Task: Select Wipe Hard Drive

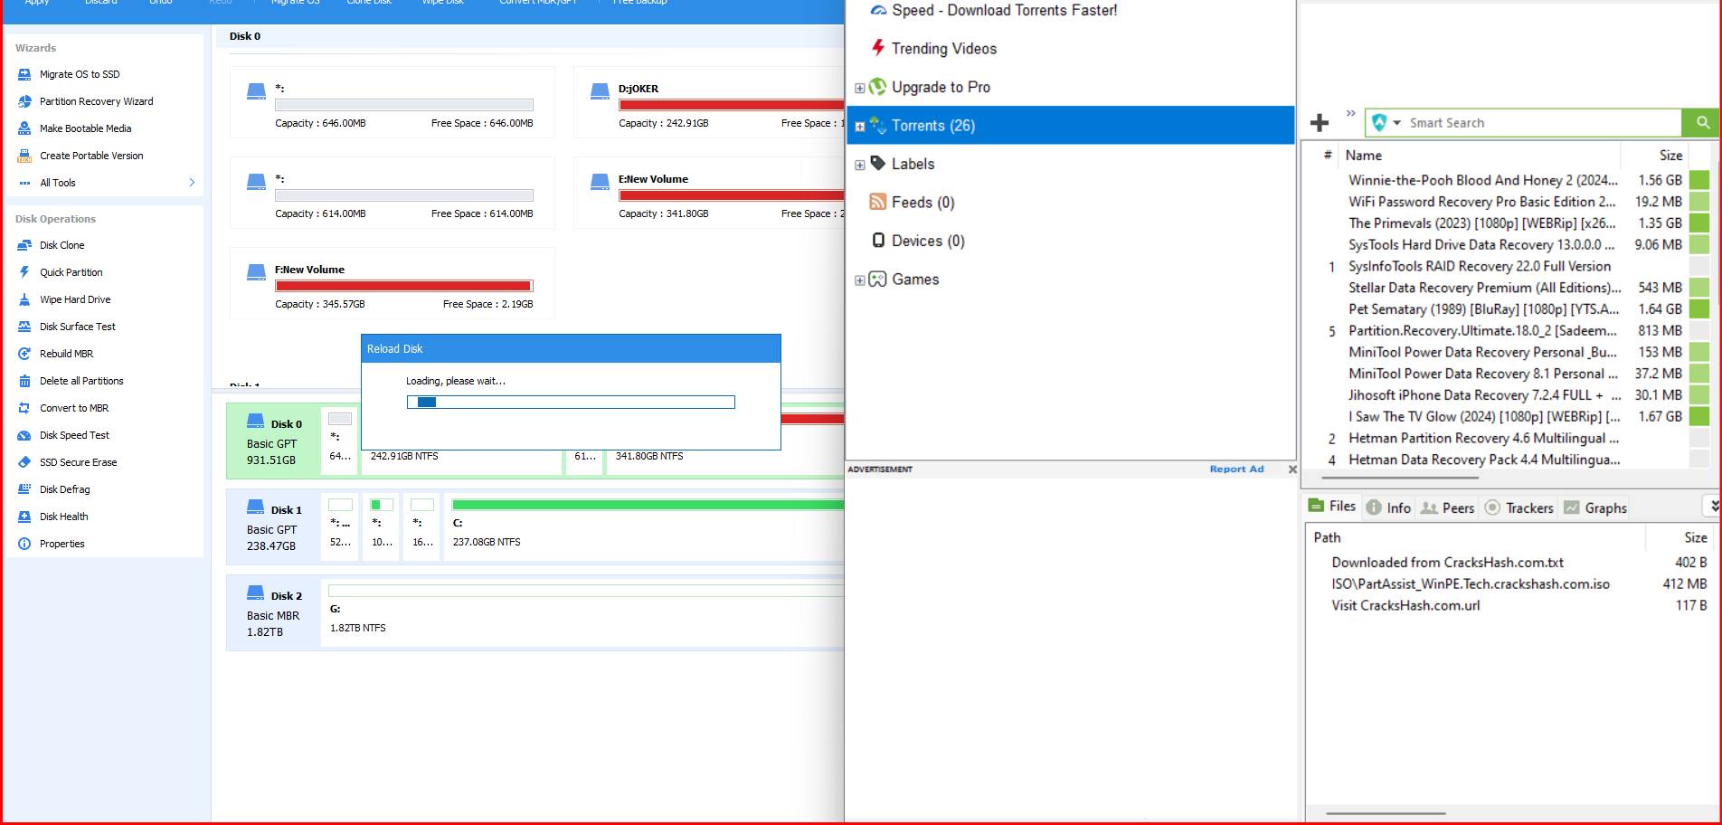Action: (74, 299)
